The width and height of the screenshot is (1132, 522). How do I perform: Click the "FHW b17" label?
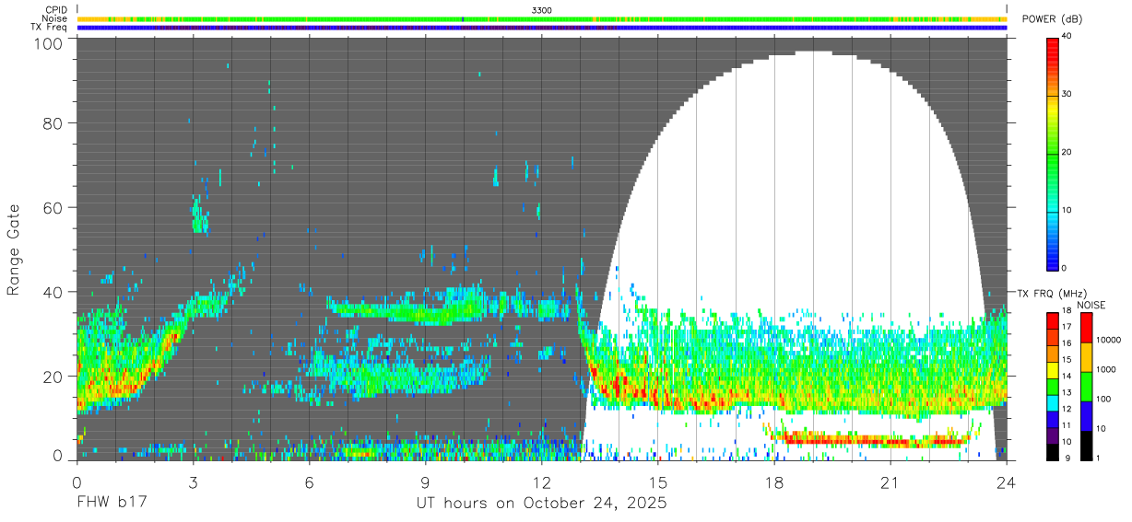111,504
